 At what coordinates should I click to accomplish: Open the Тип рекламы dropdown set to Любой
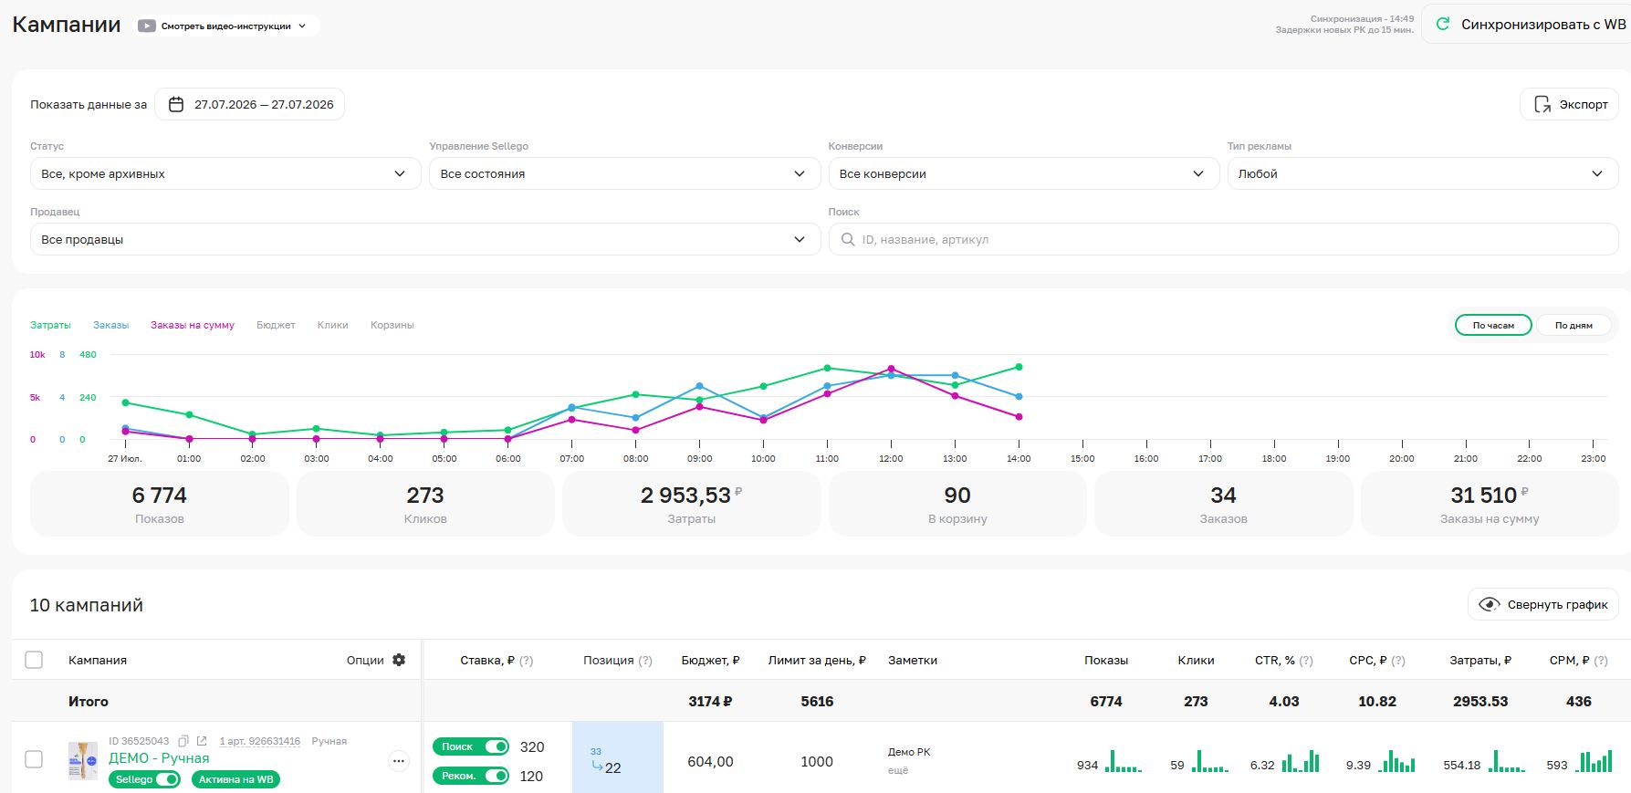[1423, 173]
